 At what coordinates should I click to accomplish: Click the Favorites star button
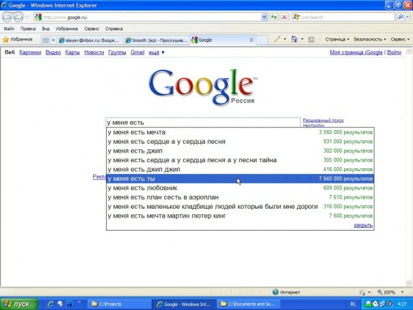(18, 40)
